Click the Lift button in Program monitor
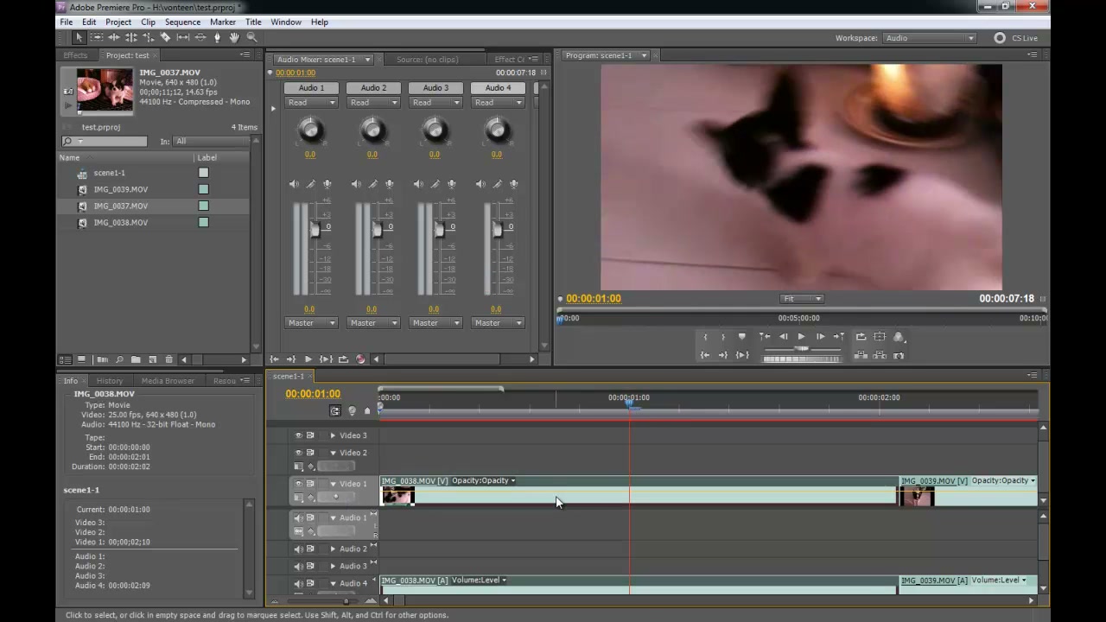Screen dimensions: 1106x622 (861, 355)
